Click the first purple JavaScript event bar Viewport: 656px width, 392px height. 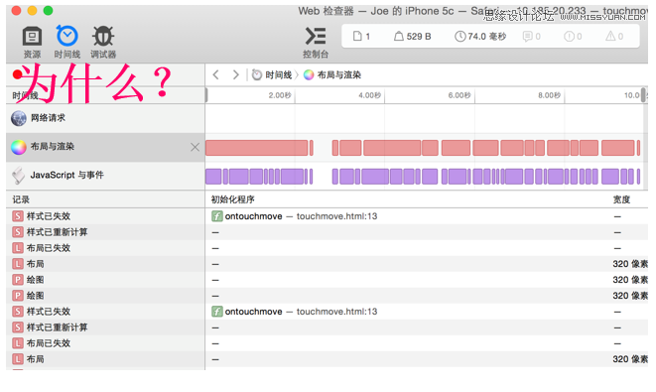213,177
